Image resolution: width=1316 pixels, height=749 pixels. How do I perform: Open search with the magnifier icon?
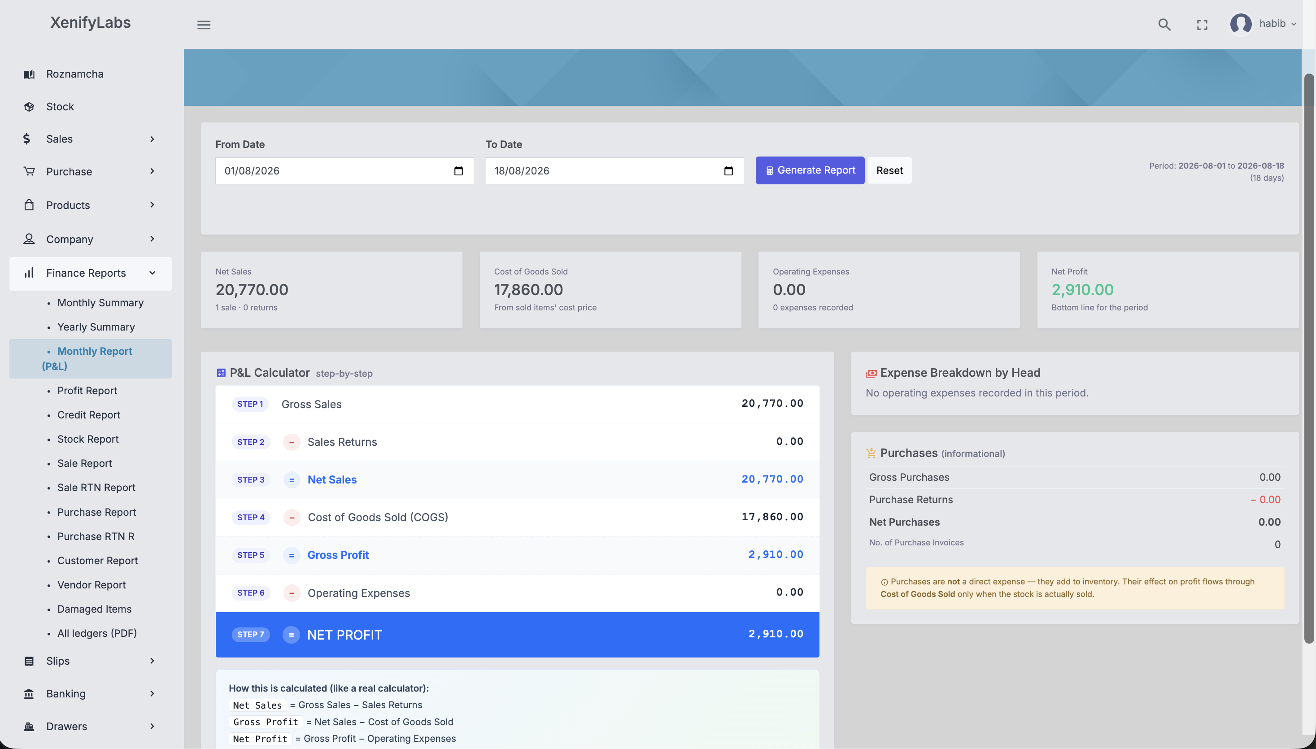pos(1164,25)
